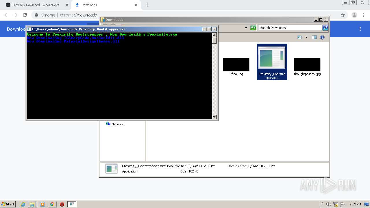Viewport: 370px width, 208px height.
Task: Maximize the Downloads Explorer window
Action: pos(321,20)
